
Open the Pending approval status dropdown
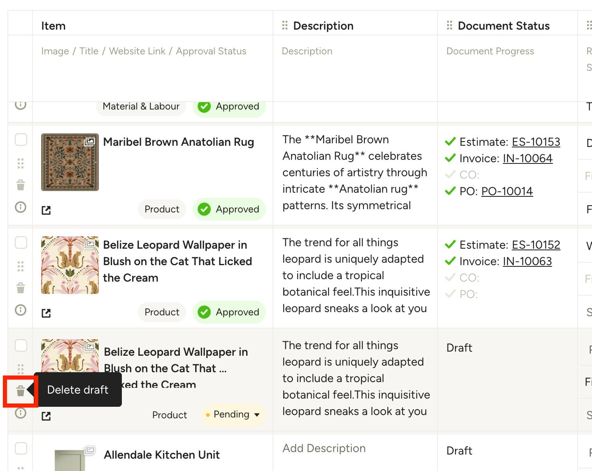pos(233,415)
